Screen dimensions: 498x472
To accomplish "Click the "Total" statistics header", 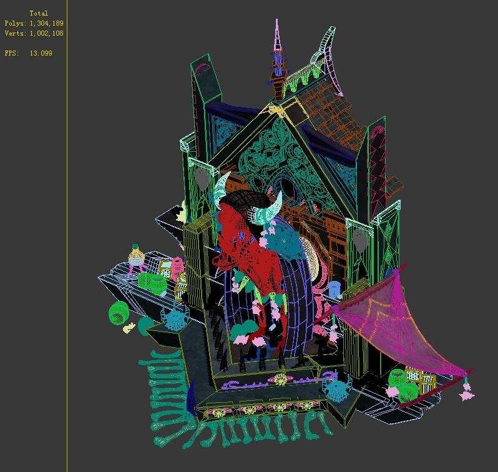I will coord(39,13).
